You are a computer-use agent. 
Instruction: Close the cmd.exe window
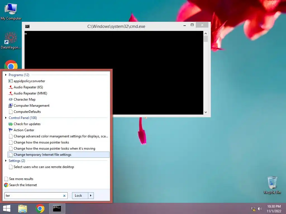pyautogui.click(x=202, y=25)
